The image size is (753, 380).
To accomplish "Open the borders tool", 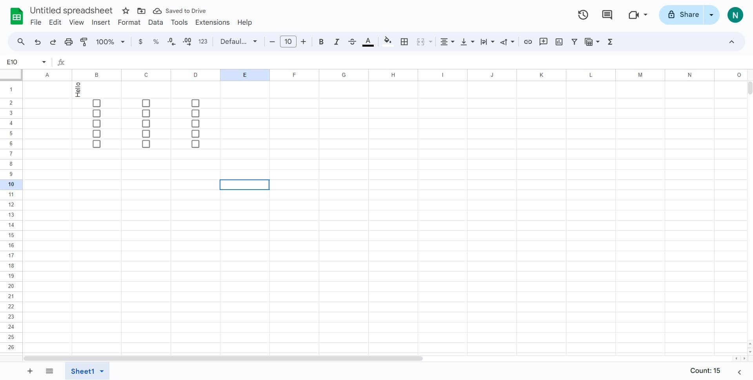I will point(404,42).
